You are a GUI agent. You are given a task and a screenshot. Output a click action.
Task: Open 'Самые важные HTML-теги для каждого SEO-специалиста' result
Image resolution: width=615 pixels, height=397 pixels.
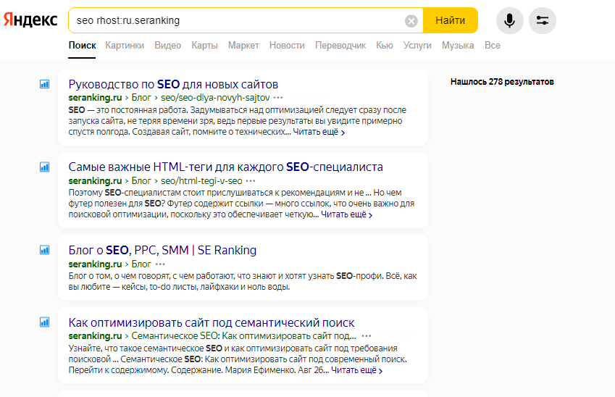tap(225, 167)
